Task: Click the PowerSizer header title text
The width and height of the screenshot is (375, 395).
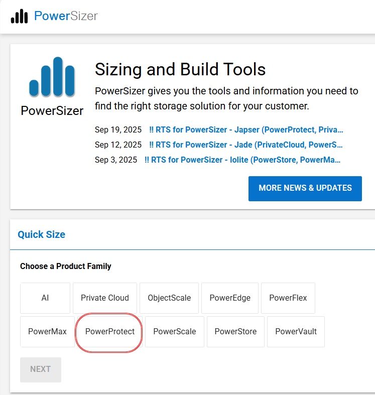Action: click(x=66, y=16)
